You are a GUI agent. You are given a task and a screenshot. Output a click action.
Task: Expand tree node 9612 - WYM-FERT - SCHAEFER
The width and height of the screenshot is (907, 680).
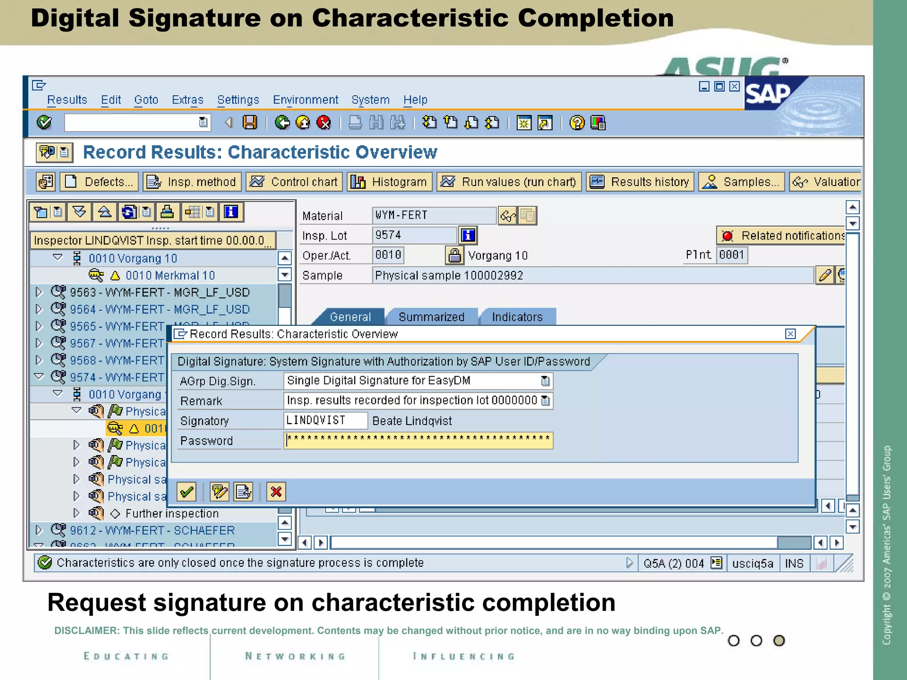39,530
